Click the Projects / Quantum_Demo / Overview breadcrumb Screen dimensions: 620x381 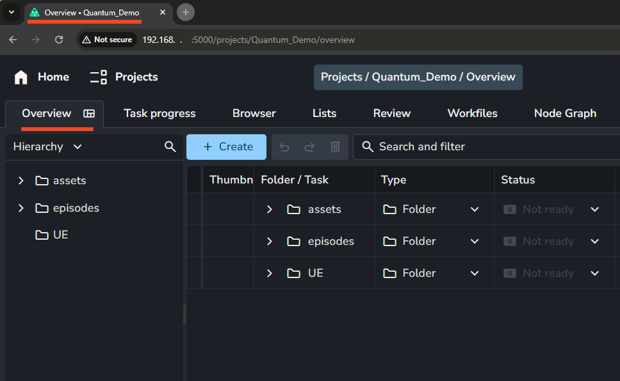(x=418, y=77)
